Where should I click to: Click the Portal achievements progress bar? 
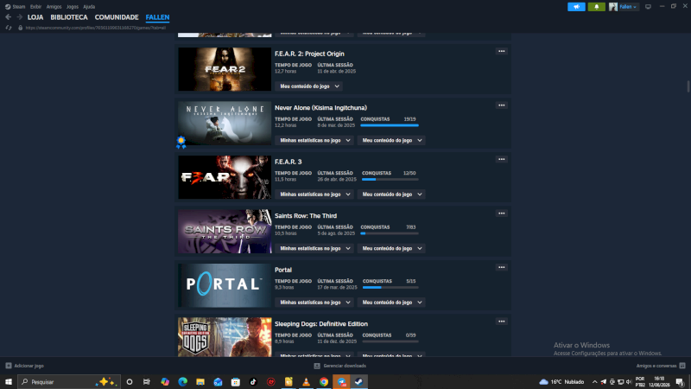pos(390,288)
